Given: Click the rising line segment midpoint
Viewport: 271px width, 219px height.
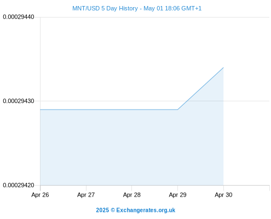Looking at the screenshot, I should point(200,89).
